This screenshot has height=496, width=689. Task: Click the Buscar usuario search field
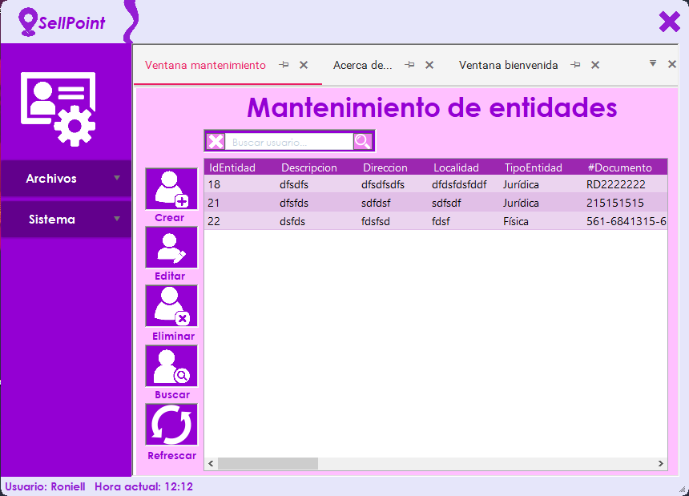click(289, 142)
